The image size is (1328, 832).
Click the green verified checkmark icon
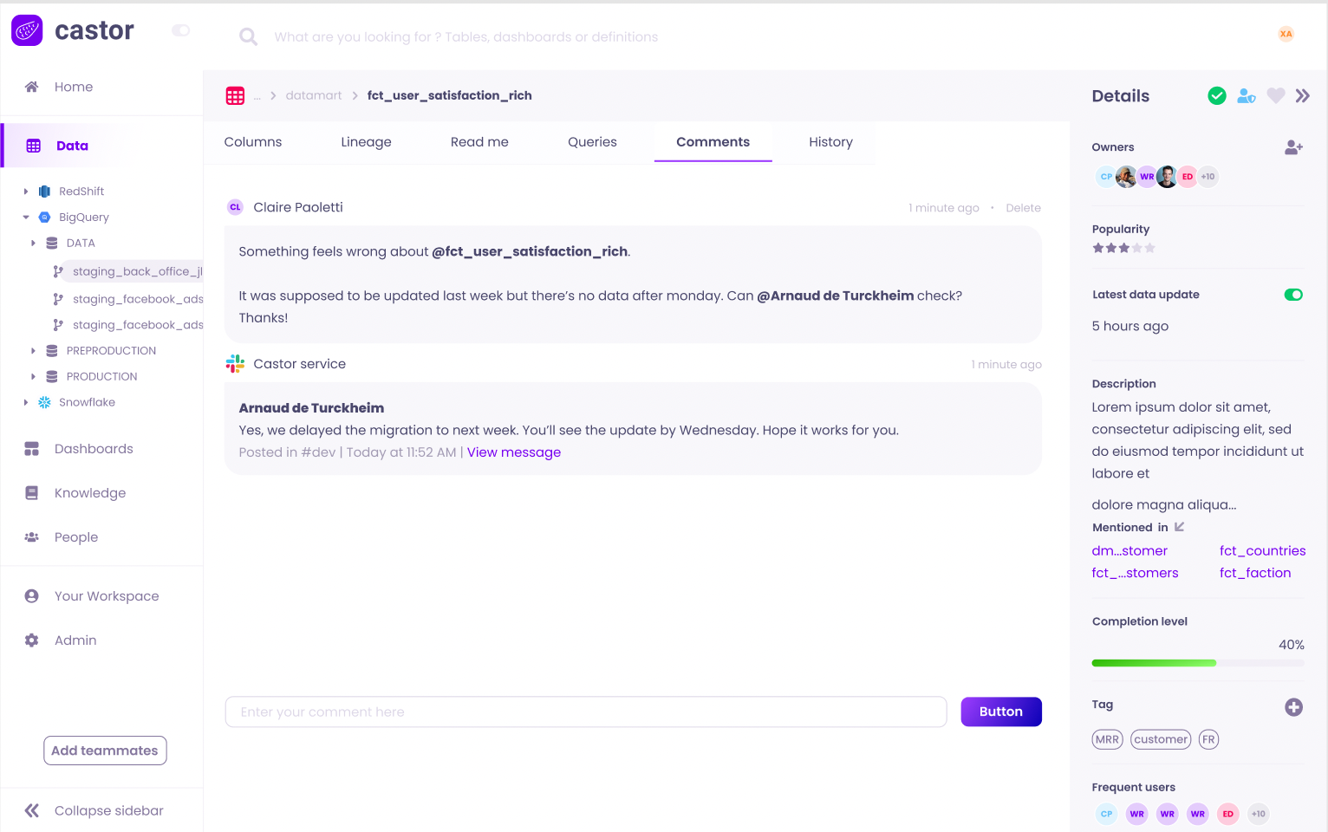coord(1217,96)
